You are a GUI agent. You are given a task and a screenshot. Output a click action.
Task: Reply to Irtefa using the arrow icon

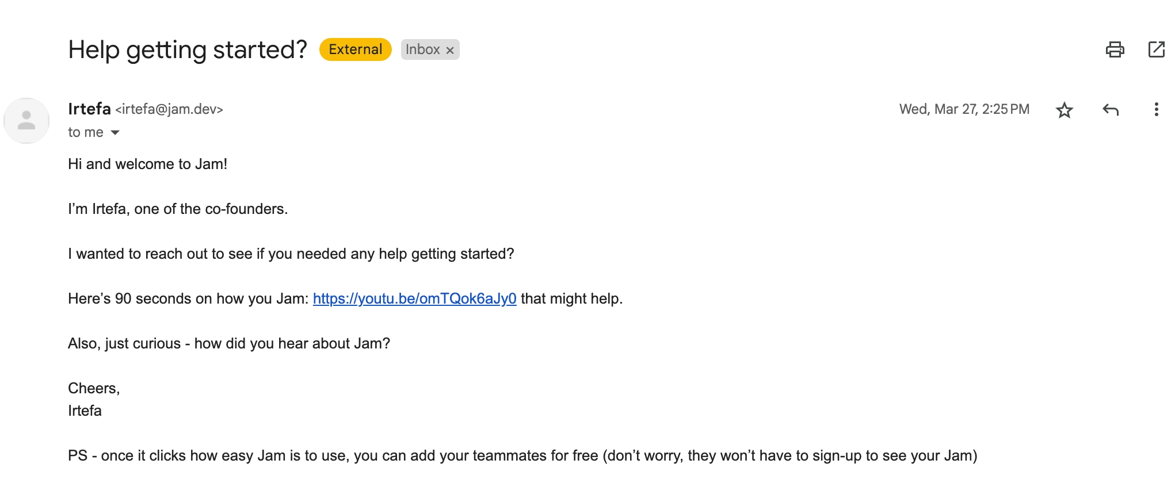[1111, 110]
